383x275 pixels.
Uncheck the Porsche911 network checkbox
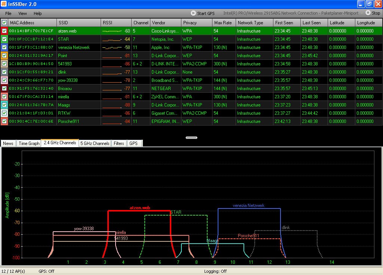[4, 121]
